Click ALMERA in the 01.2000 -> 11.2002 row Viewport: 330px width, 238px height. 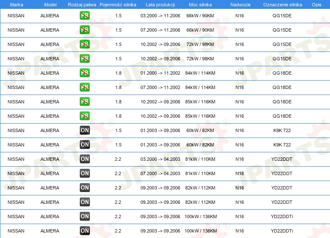[x=50, y=73]
